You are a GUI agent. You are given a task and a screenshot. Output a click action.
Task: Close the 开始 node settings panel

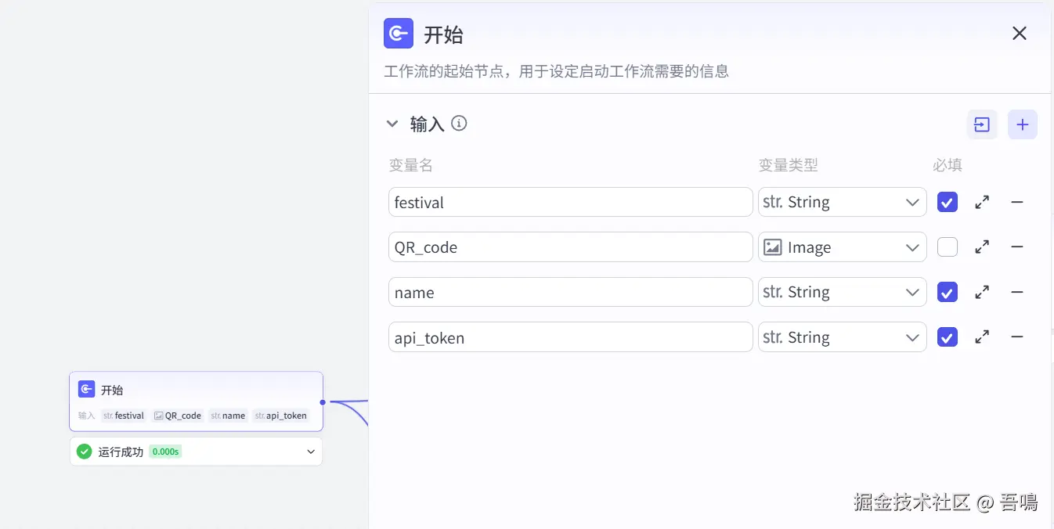(1019, 33)
